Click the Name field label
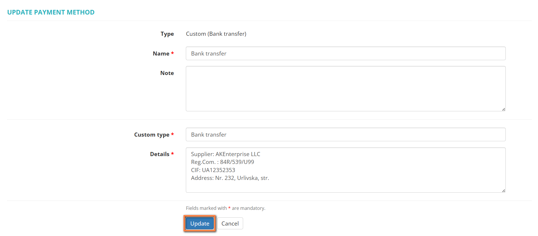This screenshot has height=236, width=538. (x=161, y=53)
